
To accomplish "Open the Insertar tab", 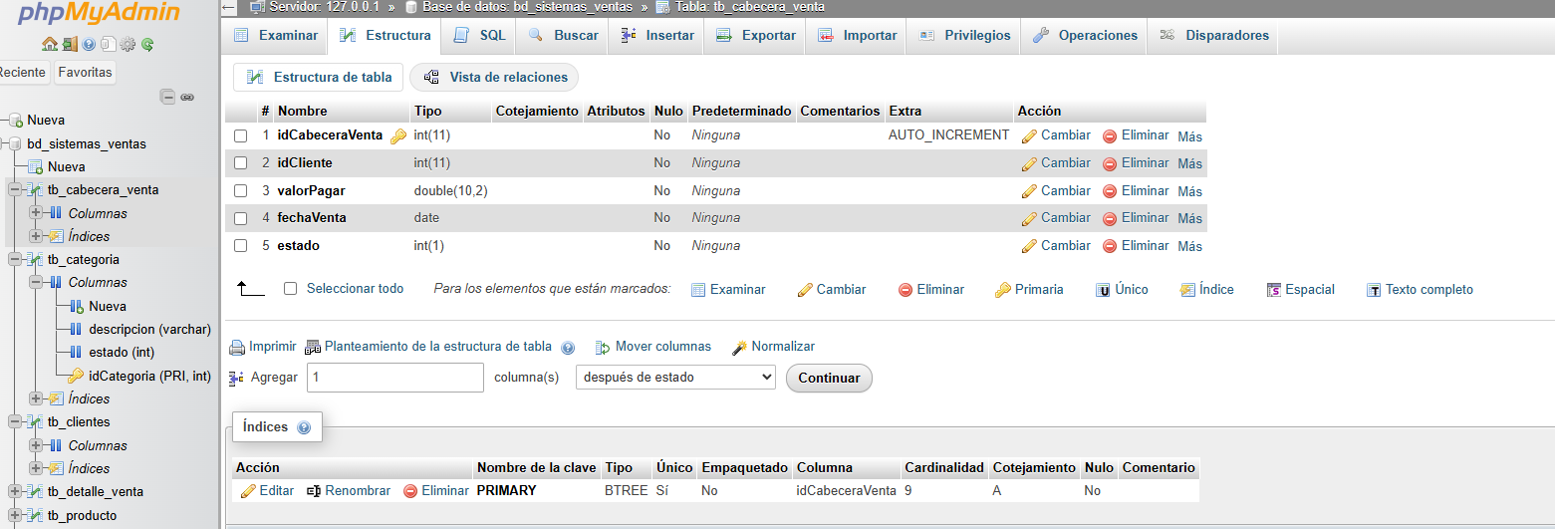I will (x=656, y=36).
